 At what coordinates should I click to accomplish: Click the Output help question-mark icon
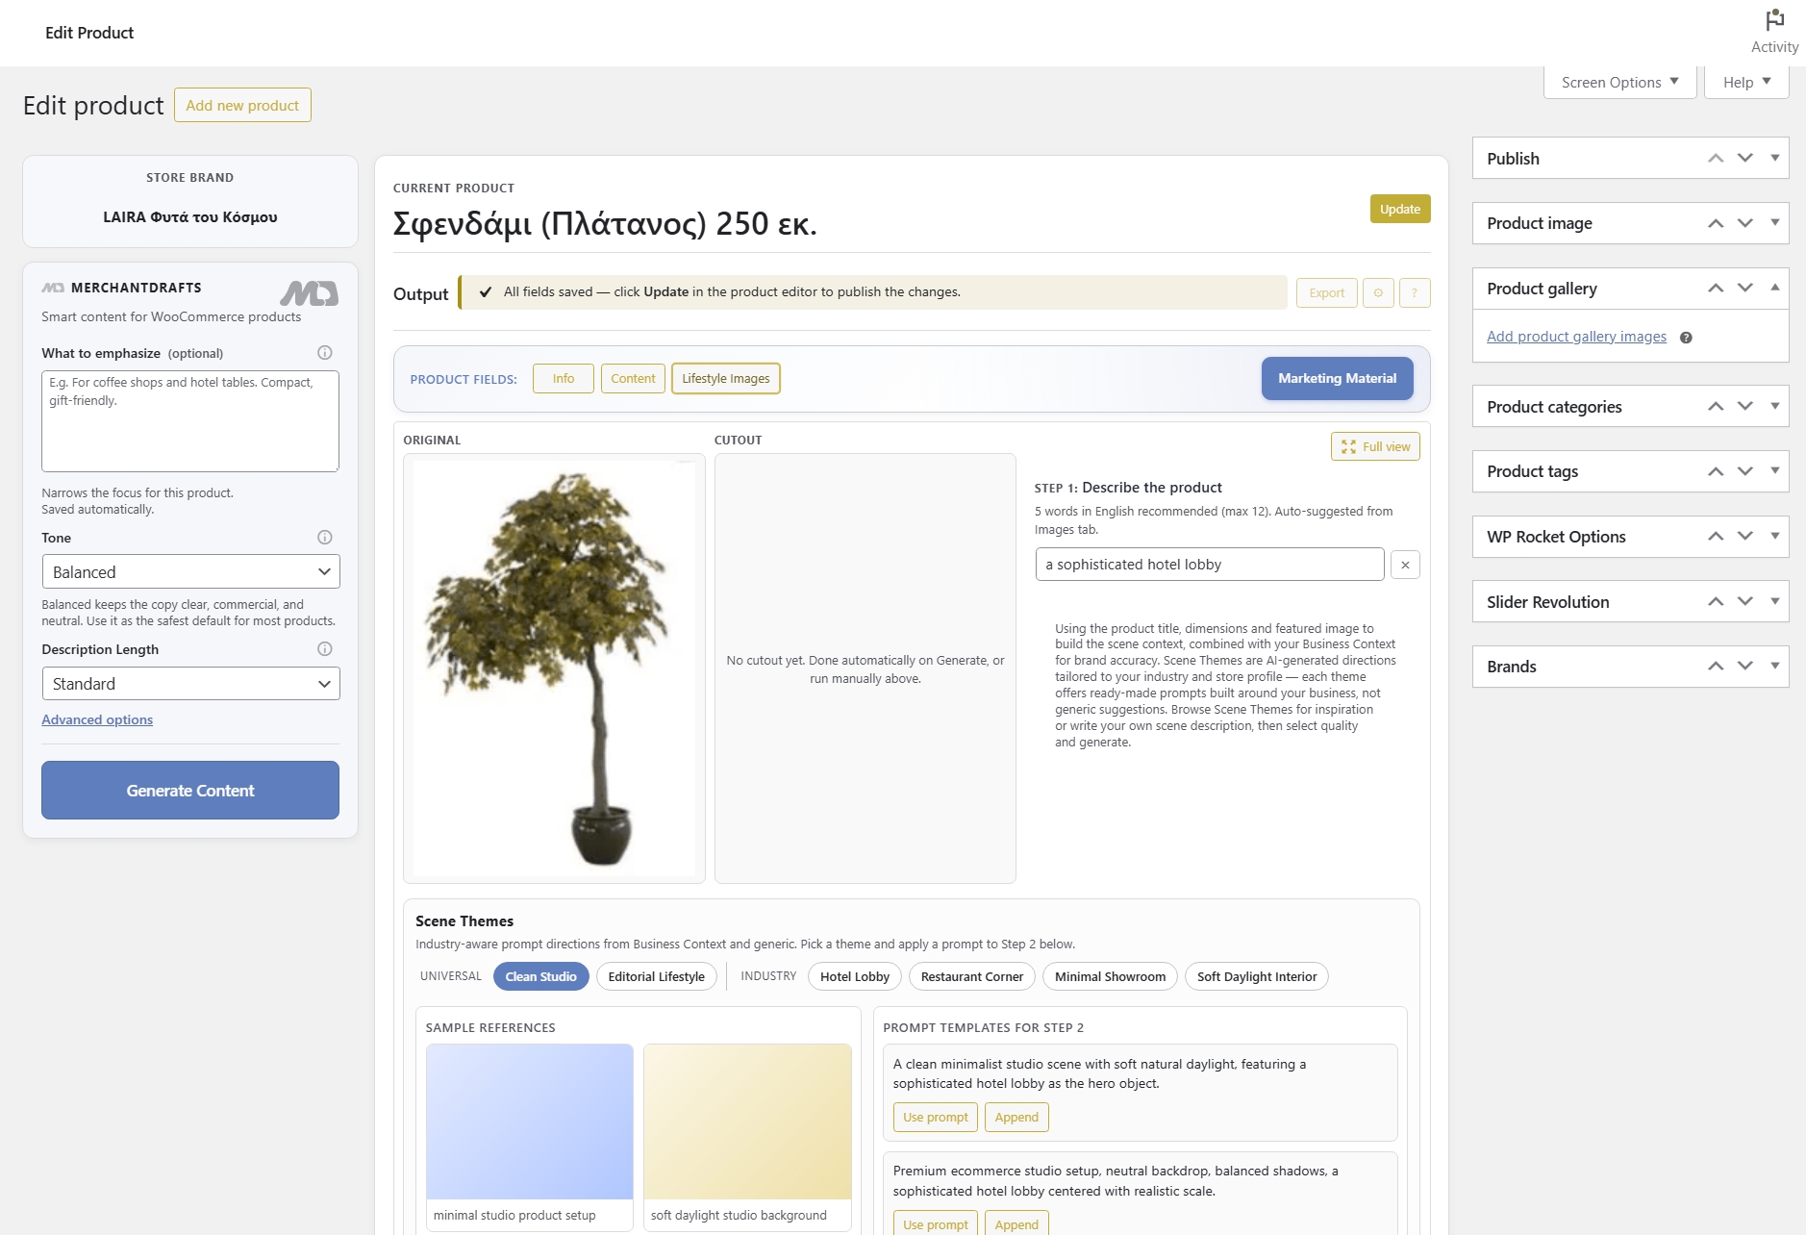[x=1415, y=293]
